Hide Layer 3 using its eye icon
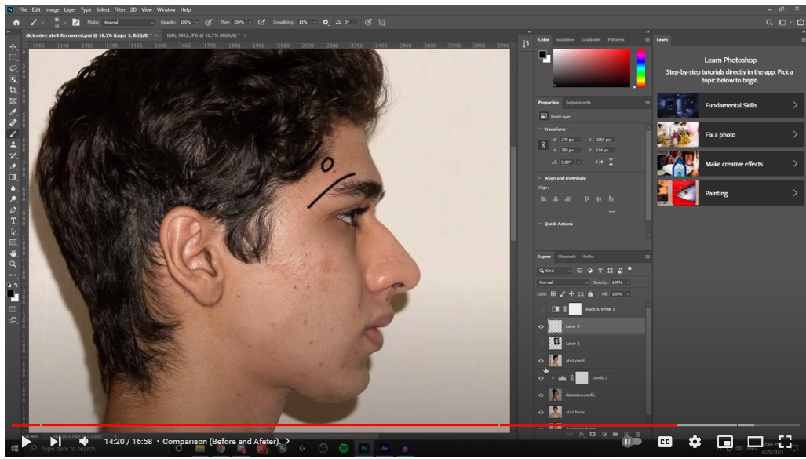The width and height of the screenshot is (806, 459). [541, 326]
